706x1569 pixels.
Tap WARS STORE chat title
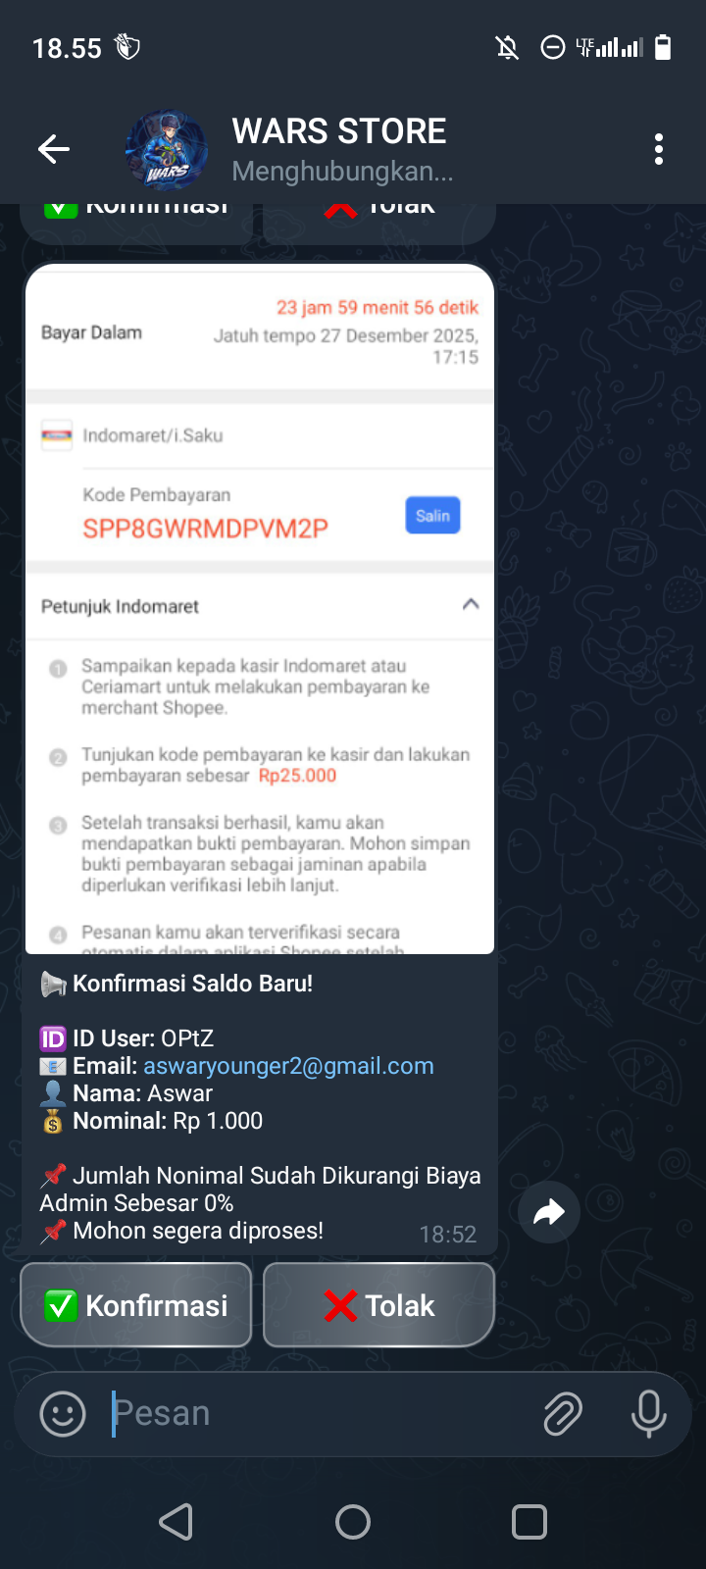(x=339, y=131)
